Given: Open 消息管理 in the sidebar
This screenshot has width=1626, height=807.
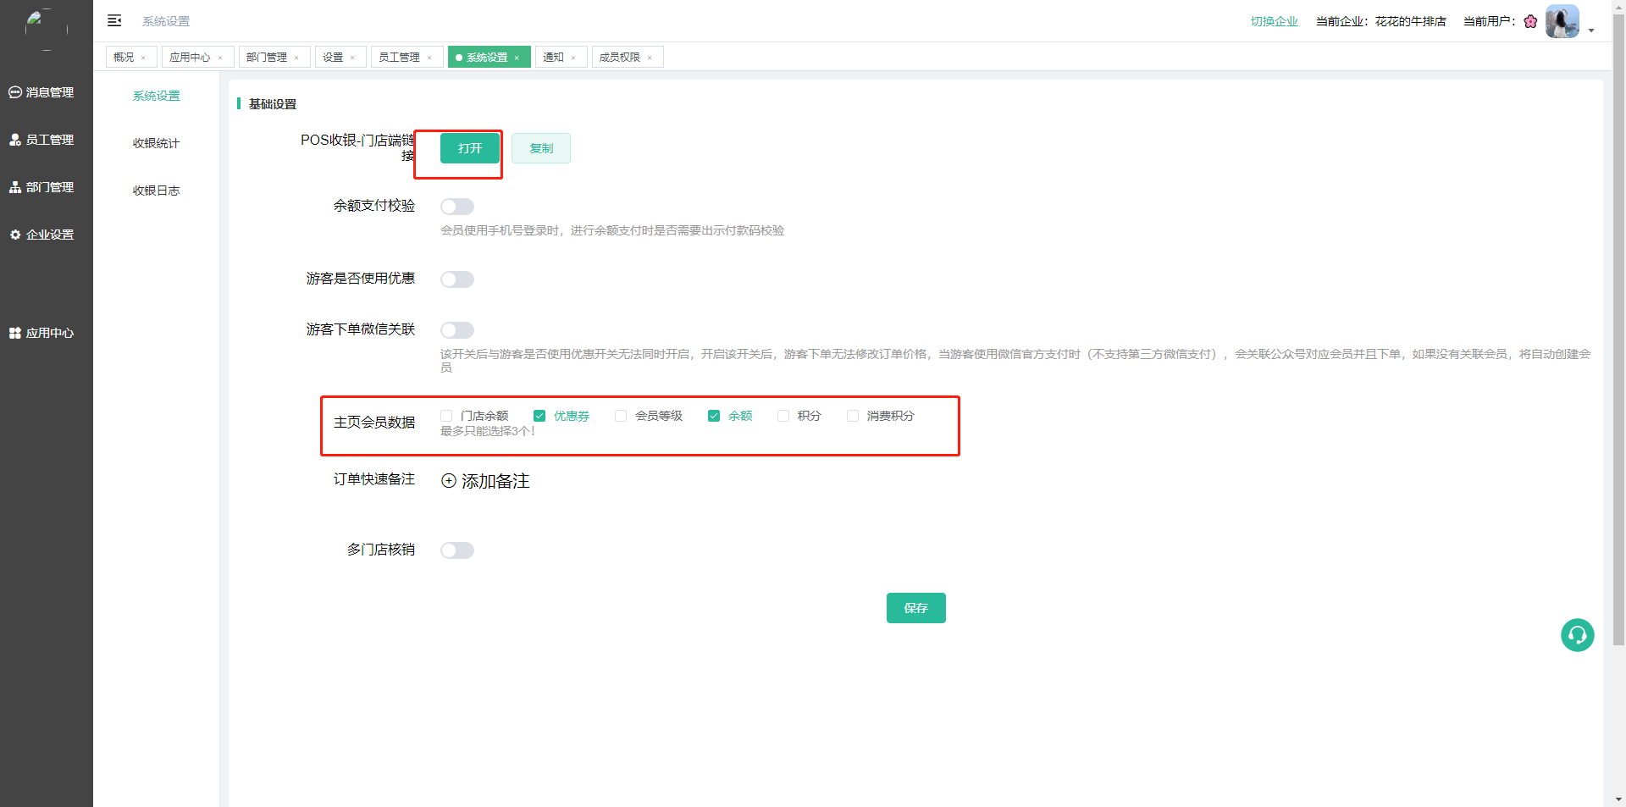Looking at the screenshot, I should click(x=41, y=92).
